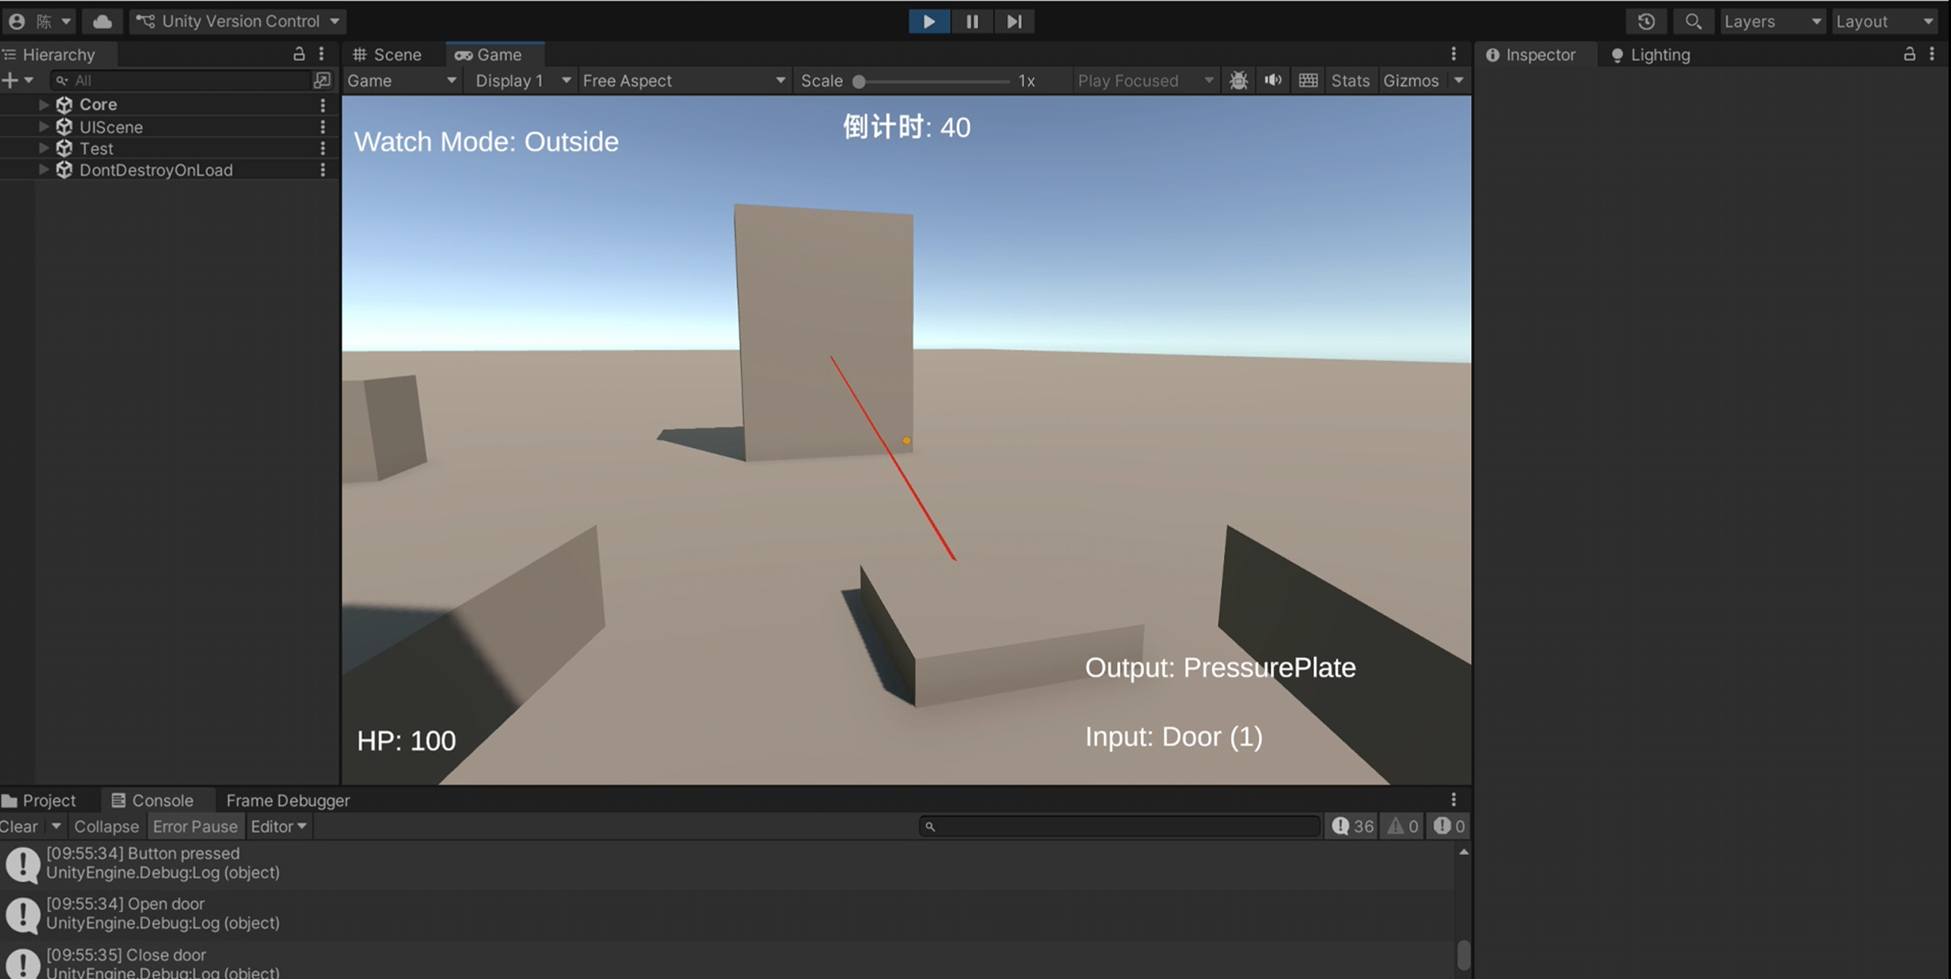Screen dimensions: 1951x979
Task: Lock the Inspector panel
Action: 1909,54
